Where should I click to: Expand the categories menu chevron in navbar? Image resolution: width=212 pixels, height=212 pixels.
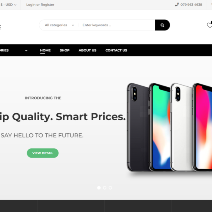pyautogui.click(x=26, y=50)
